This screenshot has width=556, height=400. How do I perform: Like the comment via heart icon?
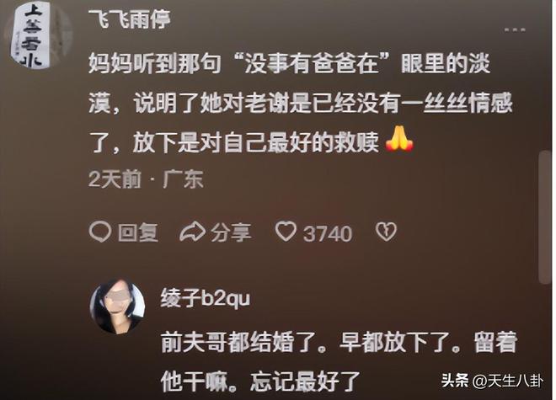point(286,232)
